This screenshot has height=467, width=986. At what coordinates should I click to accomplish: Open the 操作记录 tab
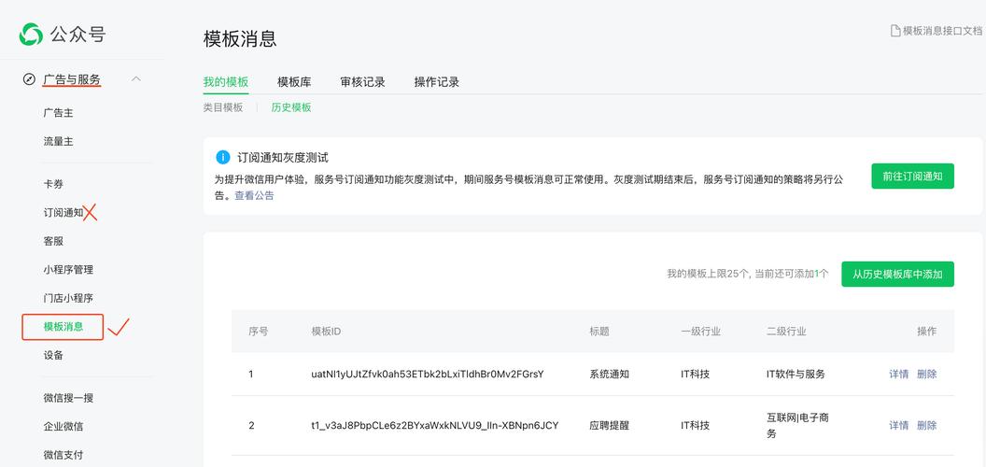(x=436, y=82)
